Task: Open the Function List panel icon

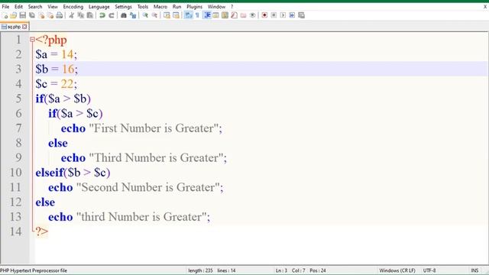Action: point(235,15)
